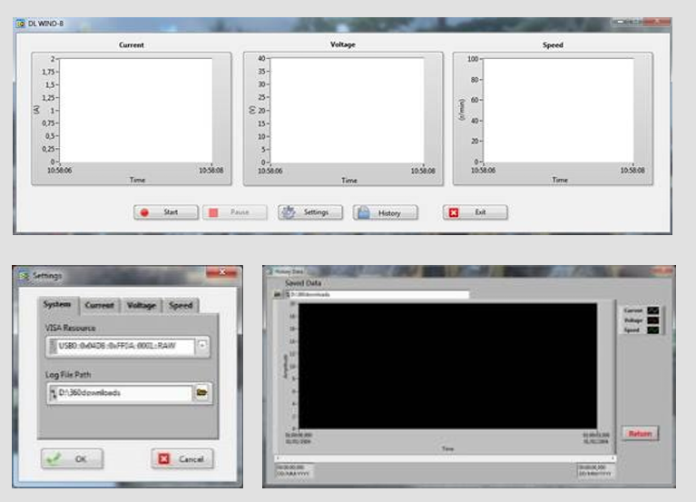Confirm settings with OK button
Image resolution: width=696 pixels, height=502 pixels.
[x=71, y=459]
